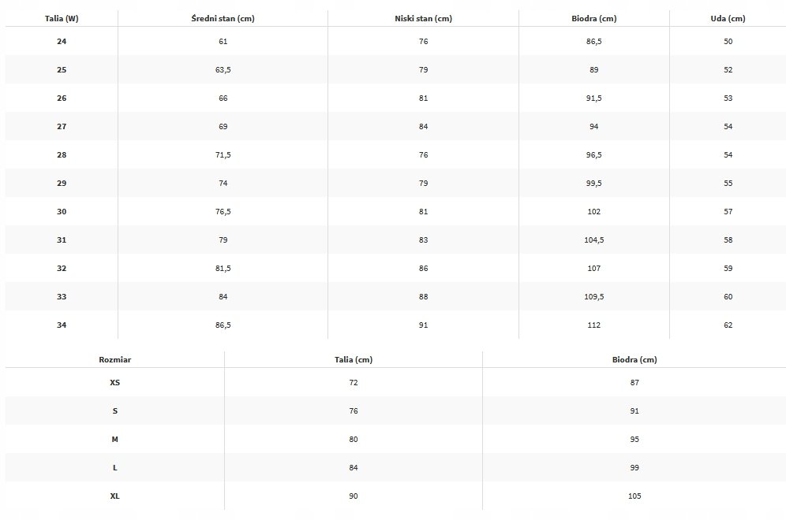
Task: Click the Talia (cm) header in the lower table
Action: (x=353, y=359)
